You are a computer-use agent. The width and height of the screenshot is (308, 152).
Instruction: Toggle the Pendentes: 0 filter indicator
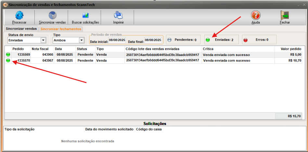point(169,40)
